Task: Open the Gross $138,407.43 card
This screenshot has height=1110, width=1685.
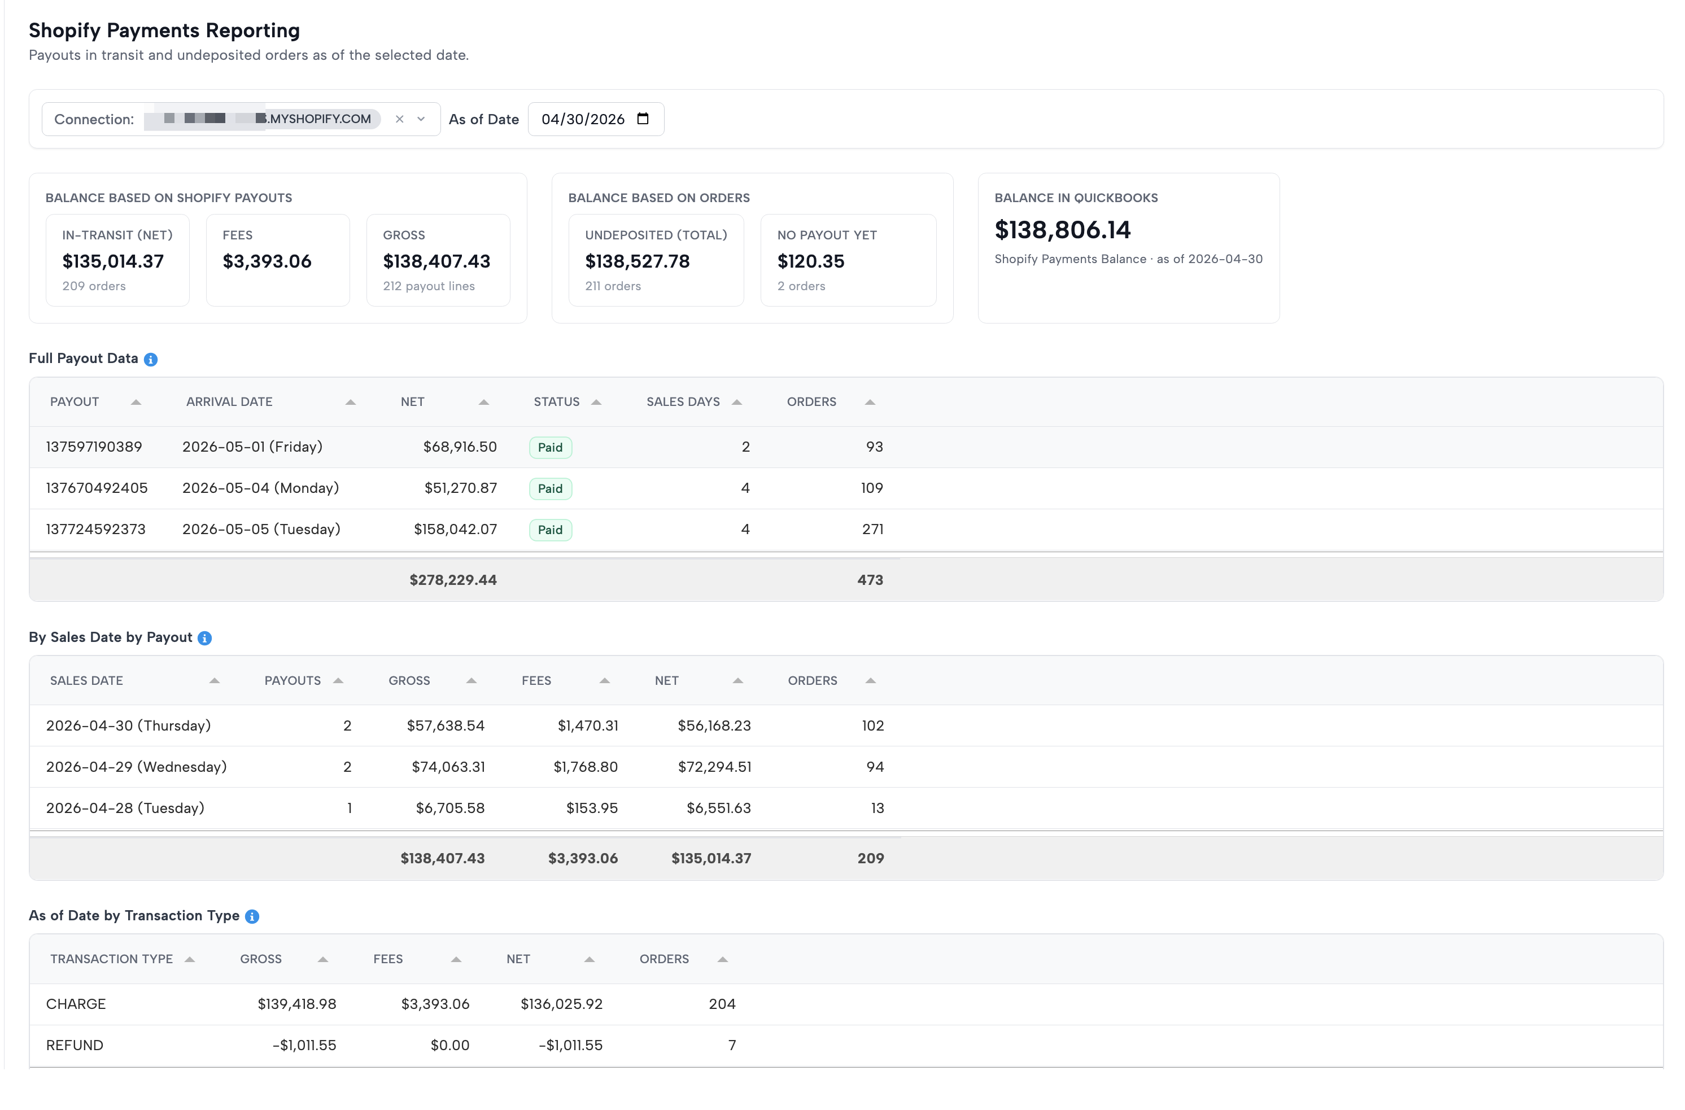Action: coord(438,260)
